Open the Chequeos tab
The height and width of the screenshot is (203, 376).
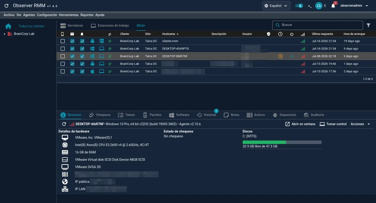(x=100, y=115)
